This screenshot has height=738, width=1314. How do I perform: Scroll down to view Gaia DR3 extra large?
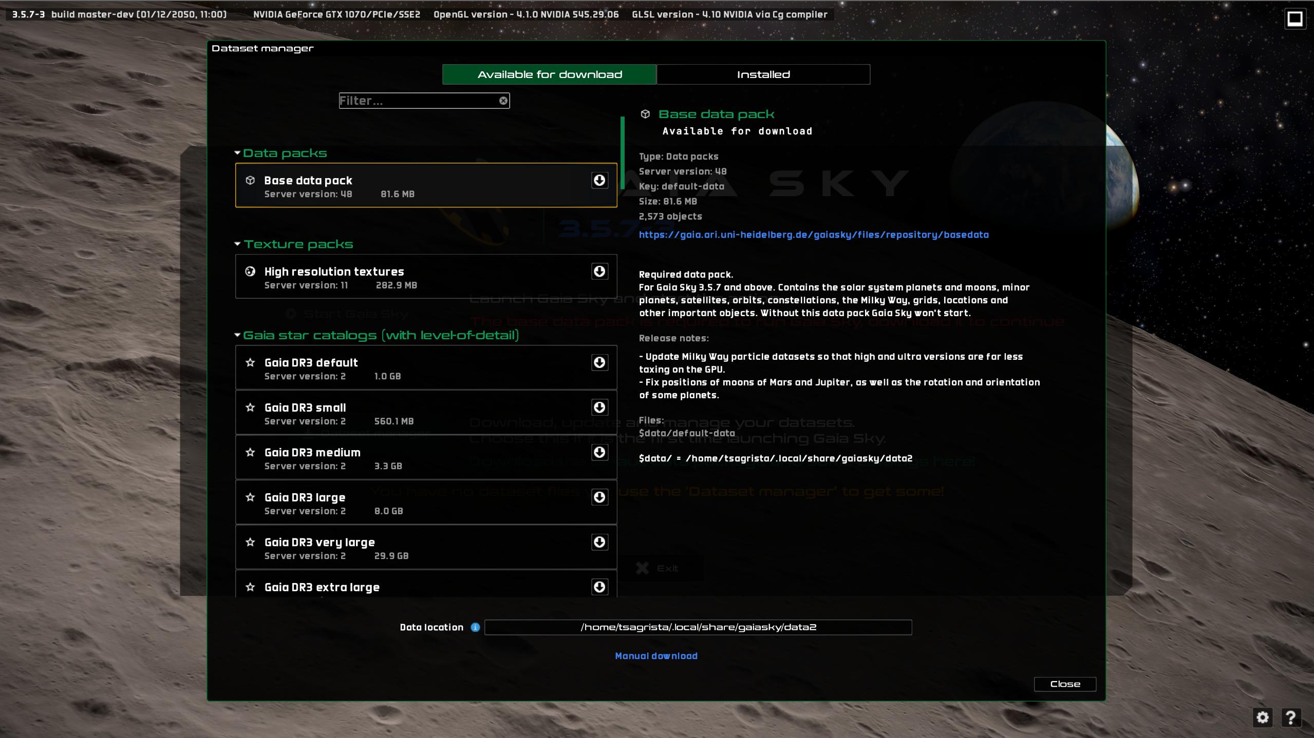[x=425, y=587]
